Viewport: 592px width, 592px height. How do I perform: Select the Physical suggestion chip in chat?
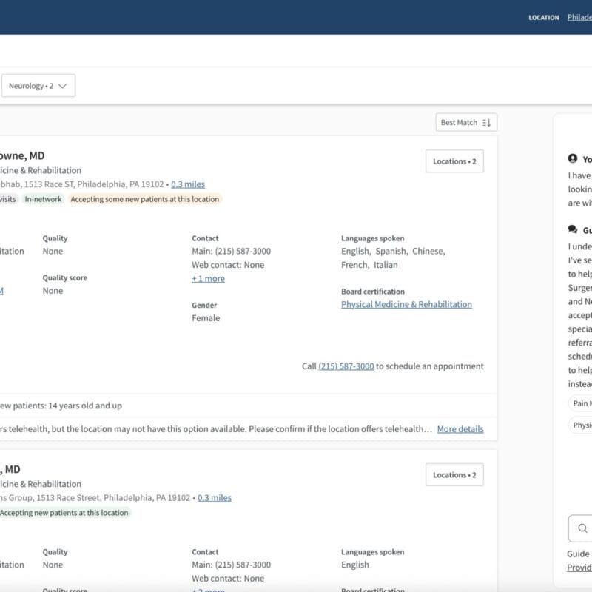(581, 425)
